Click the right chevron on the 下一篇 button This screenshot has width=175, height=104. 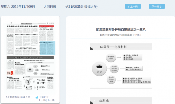[x=161, y=7]
